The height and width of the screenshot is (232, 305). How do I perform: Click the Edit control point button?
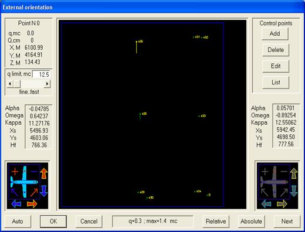276,66
